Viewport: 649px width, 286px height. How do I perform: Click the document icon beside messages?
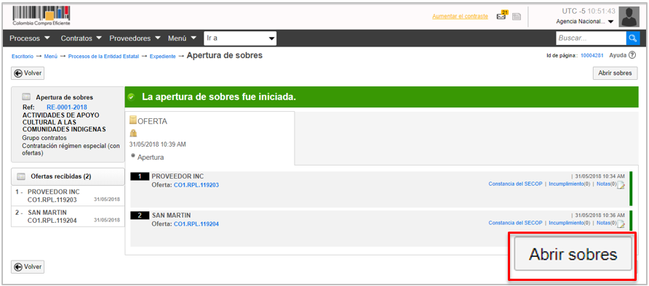tap(516, 17)
